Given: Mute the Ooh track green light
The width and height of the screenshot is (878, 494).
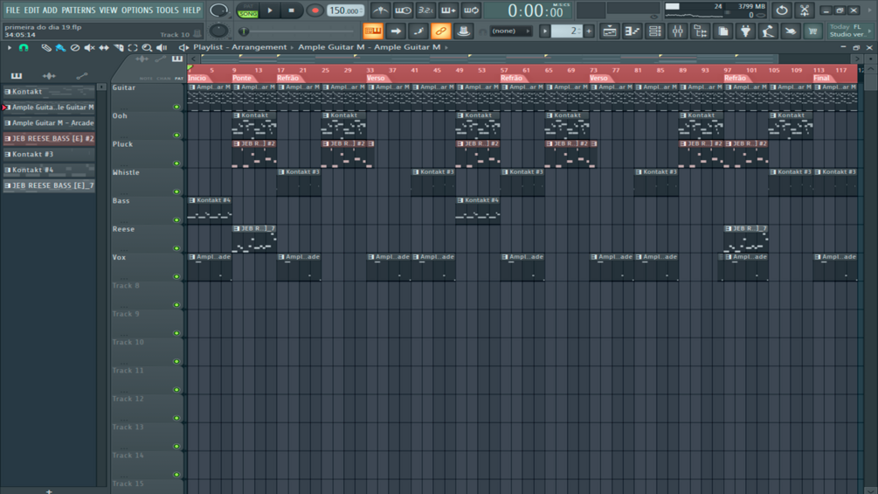Looking at the screenshot, I should [x=176, y=135].
